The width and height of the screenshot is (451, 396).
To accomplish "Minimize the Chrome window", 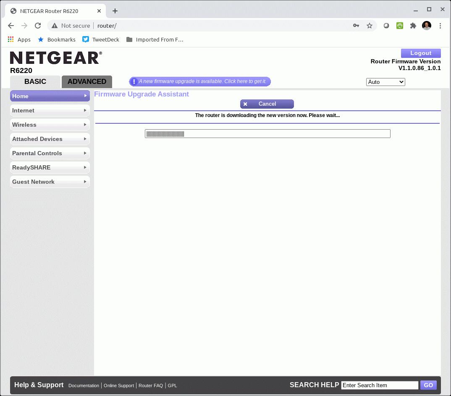I will tap(416, 10).
